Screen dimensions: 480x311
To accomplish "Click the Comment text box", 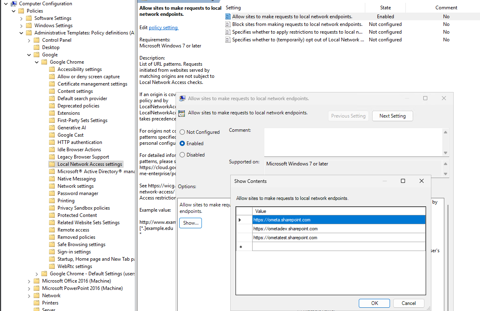I will (x=353, y=142).
